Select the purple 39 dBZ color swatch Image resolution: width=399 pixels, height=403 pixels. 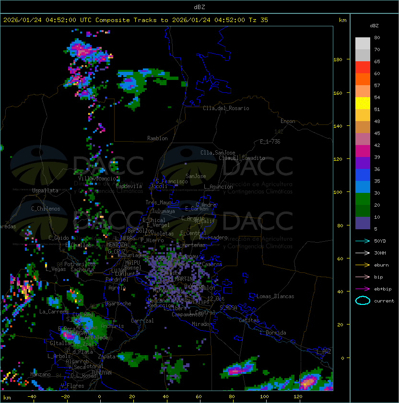click(x=363, y=163)
